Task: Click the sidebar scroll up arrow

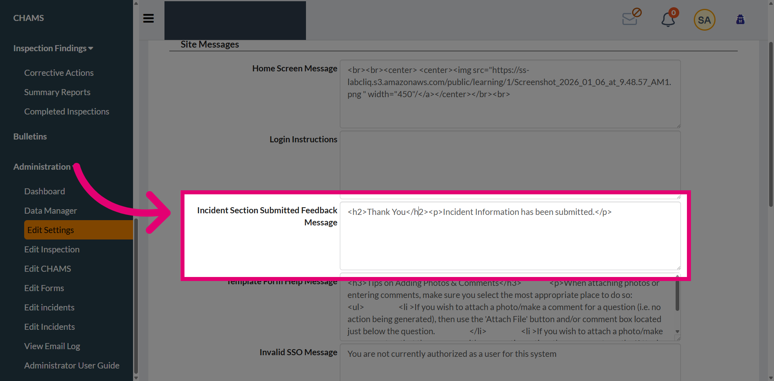Action: 136,3
